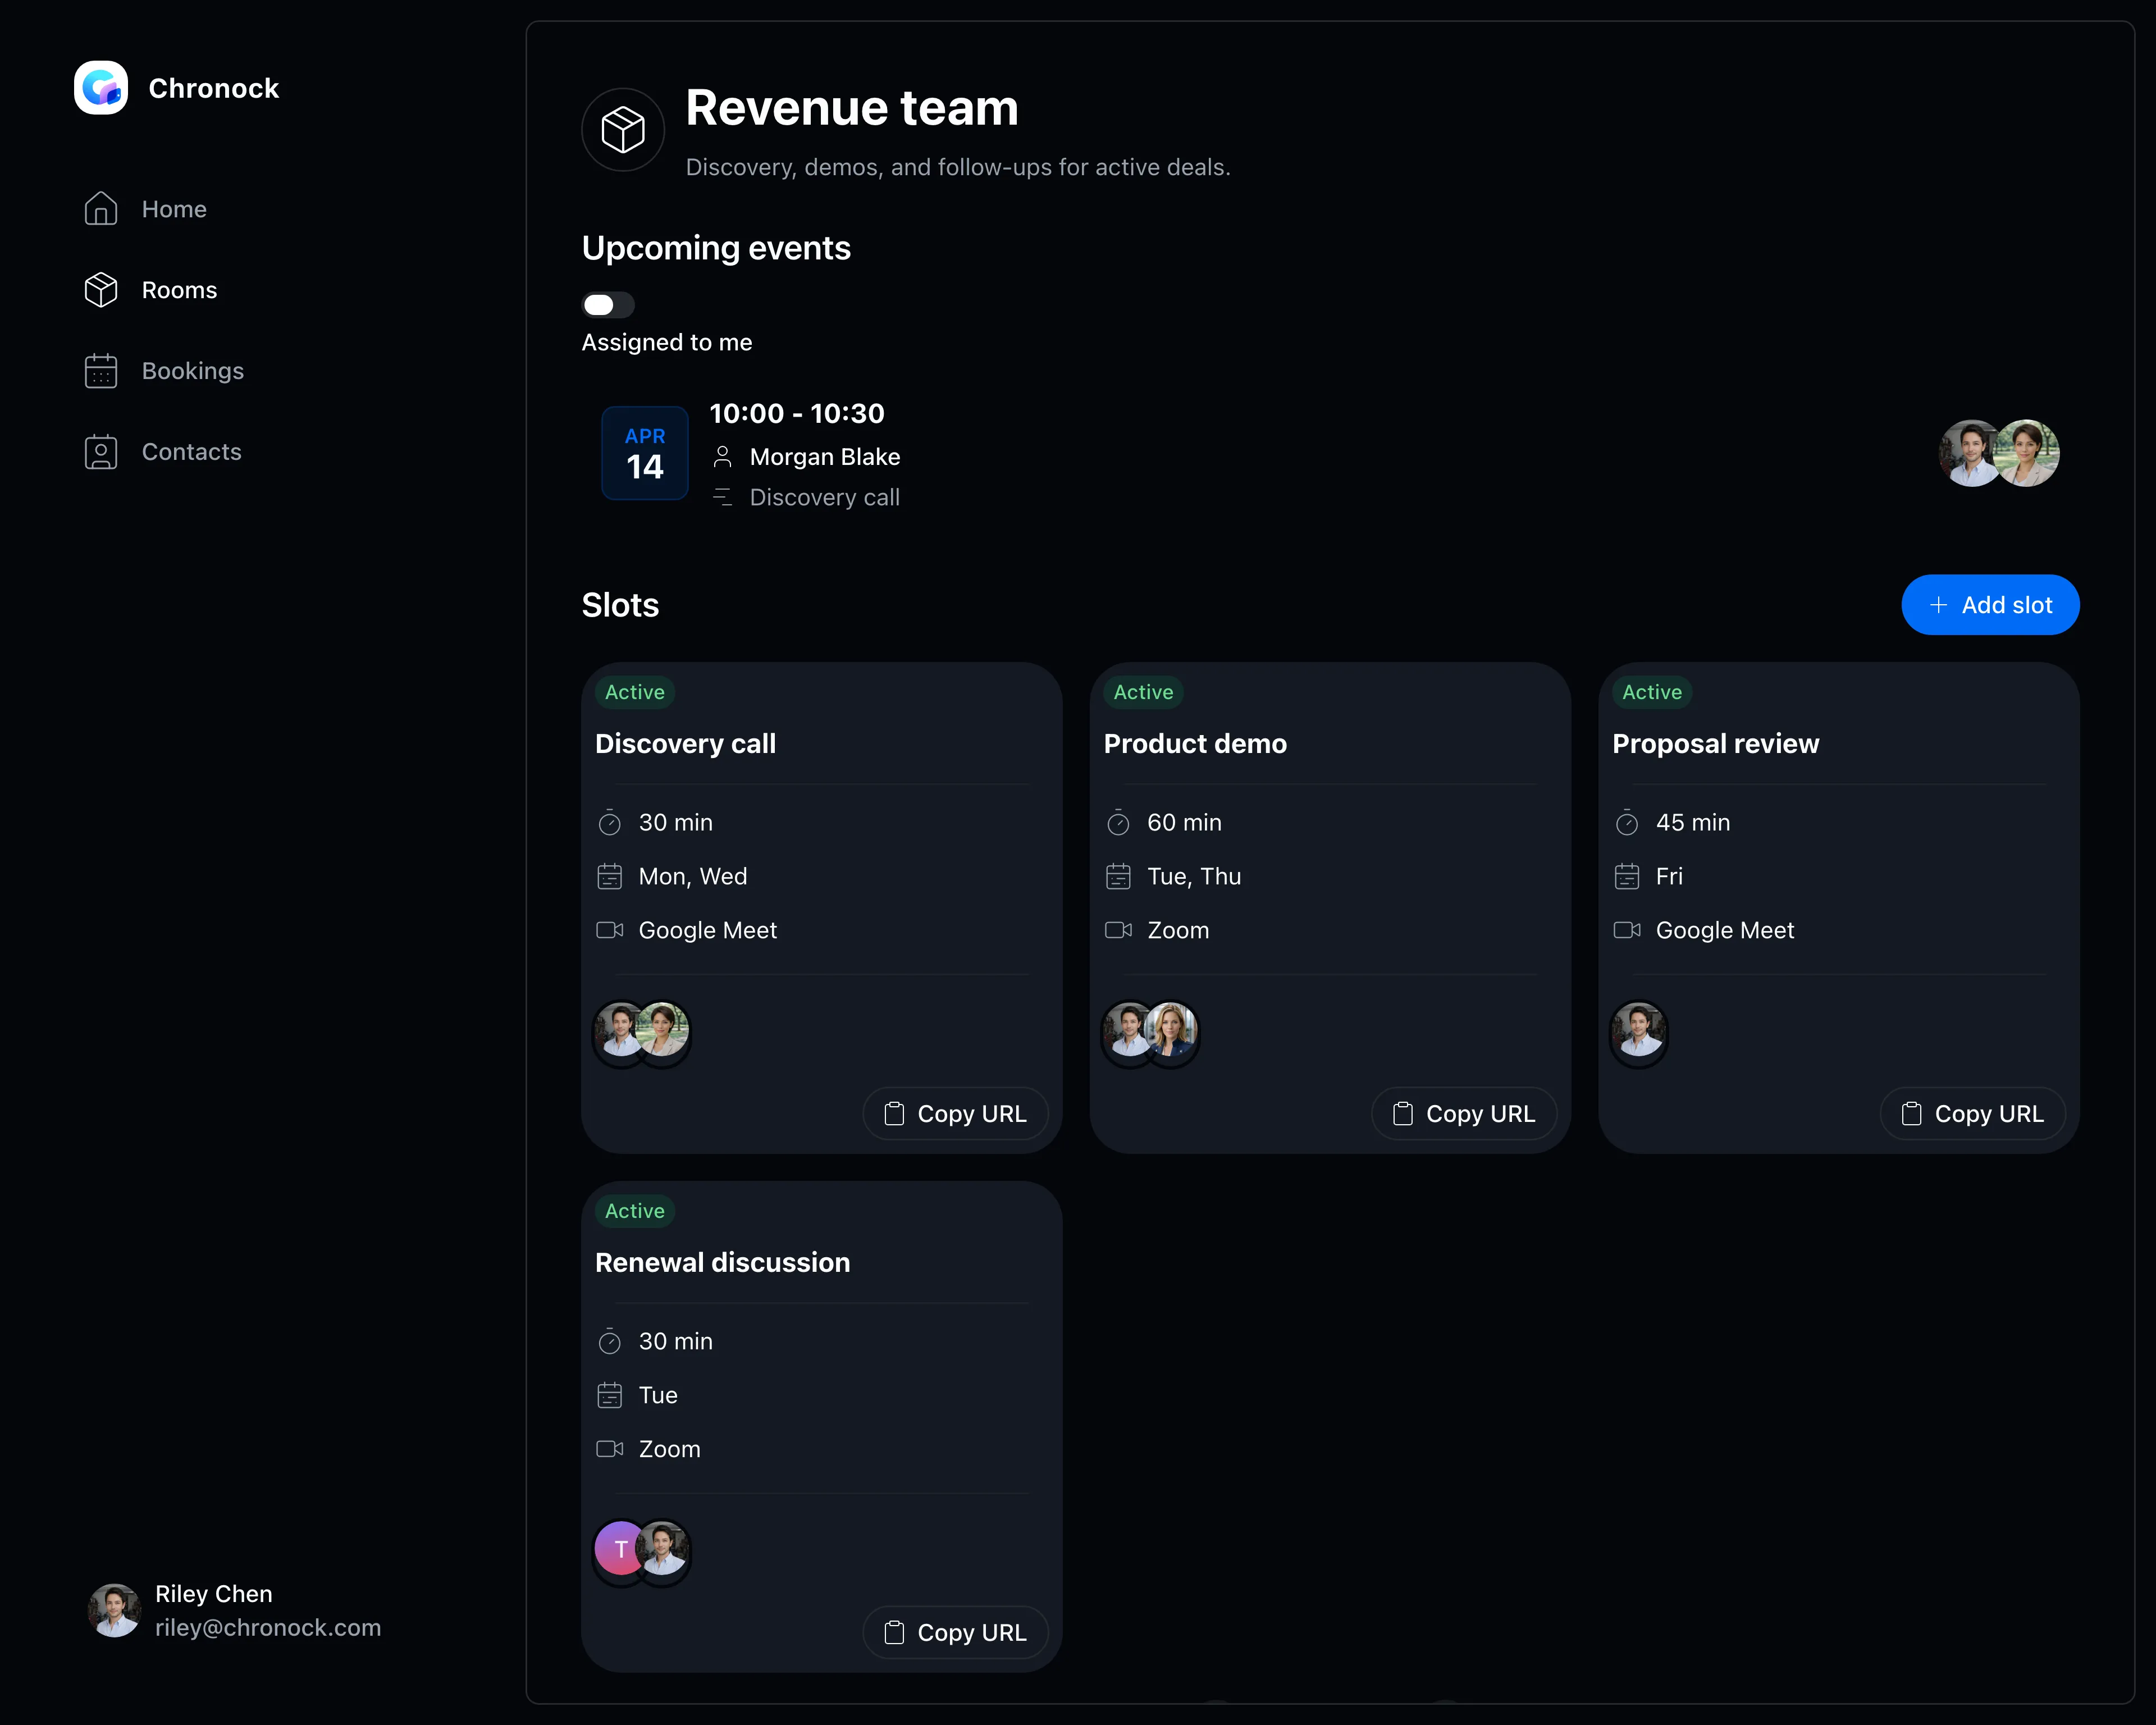Click the Revenue team cube icon
2156x1725 pixels.
point(623,130)
